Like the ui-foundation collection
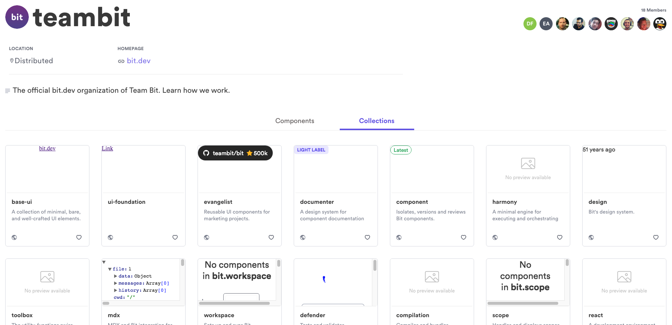This screenshot has width=672, height=325. pos(175,237)
